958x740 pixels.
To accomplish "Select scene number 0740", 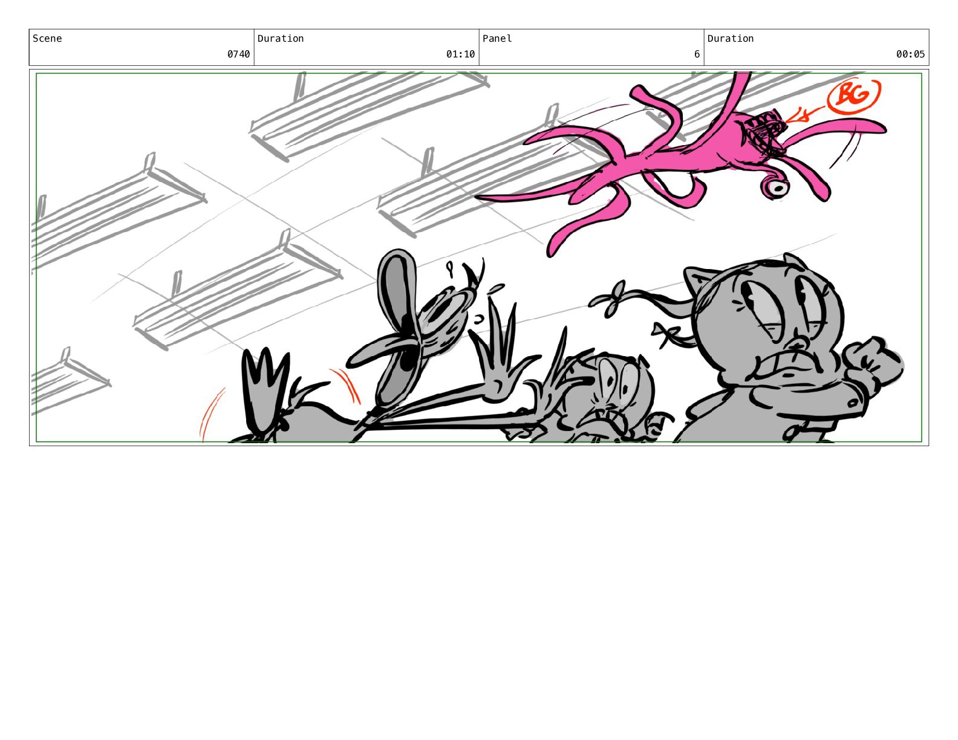I will (238, 54).
